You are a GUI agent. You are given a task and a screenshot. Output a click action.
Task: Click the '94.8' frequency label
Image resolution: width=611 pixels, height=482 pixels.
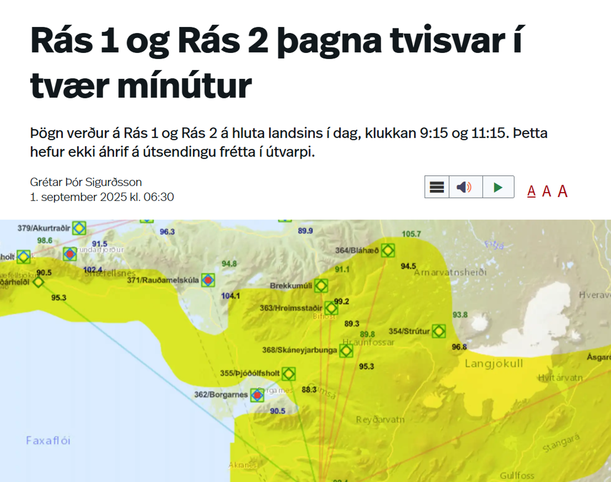pos(229,264)
